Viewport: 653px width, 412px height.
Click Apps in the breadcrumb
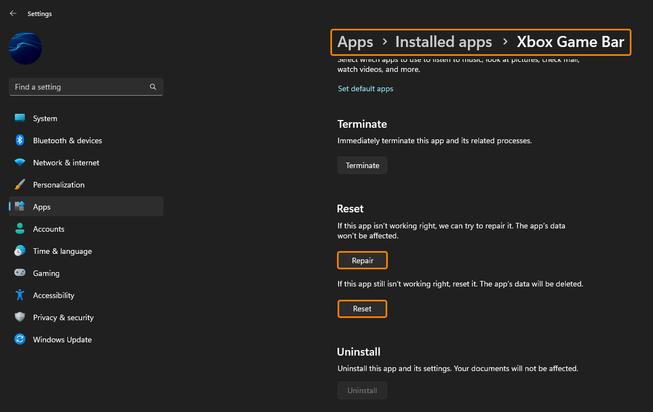click(x=355, y=42)
